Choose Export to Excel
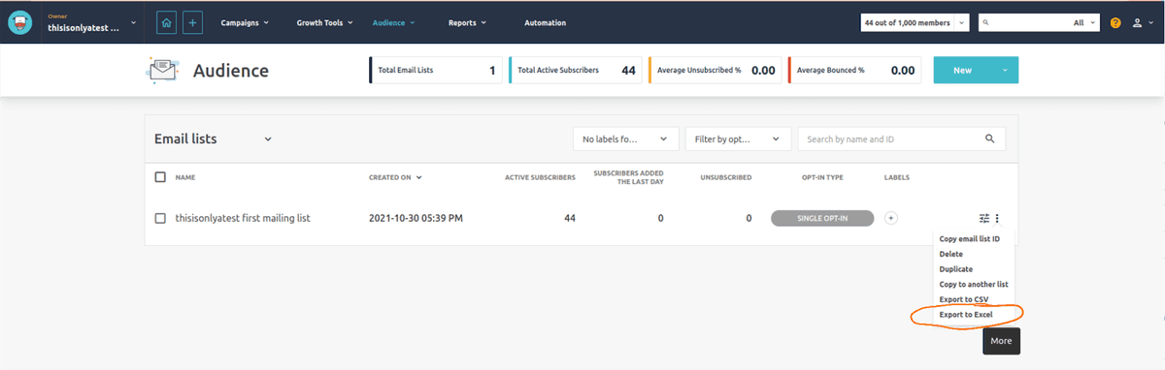 pos(966,315)
